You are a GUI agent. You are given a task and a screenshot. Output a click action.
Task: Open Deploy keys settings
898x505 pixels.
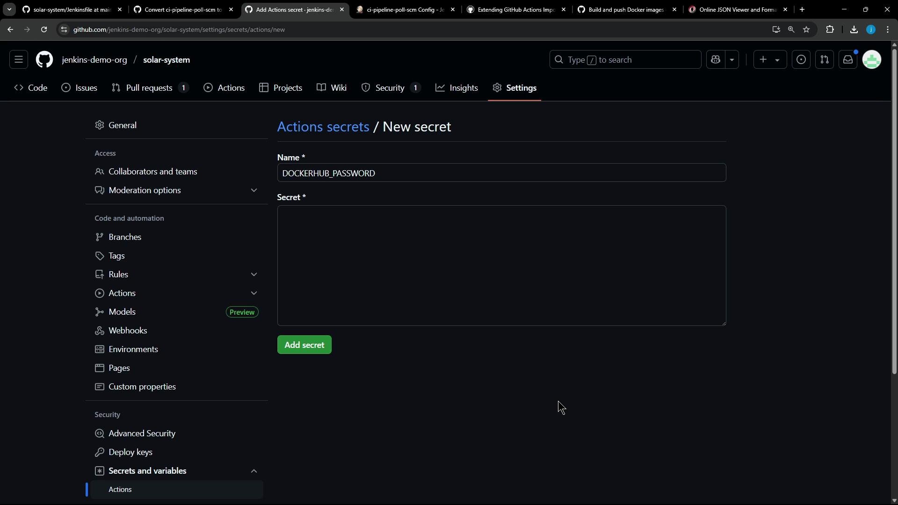(x=177, y=452)
